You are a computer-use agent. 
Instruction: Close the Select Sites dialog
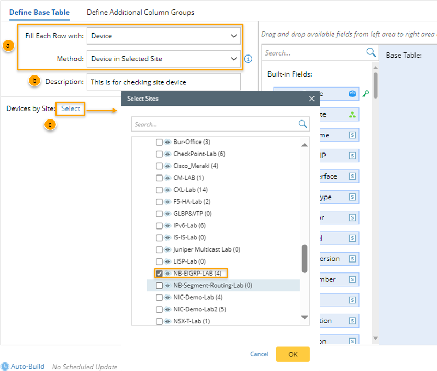pos(312,99)
